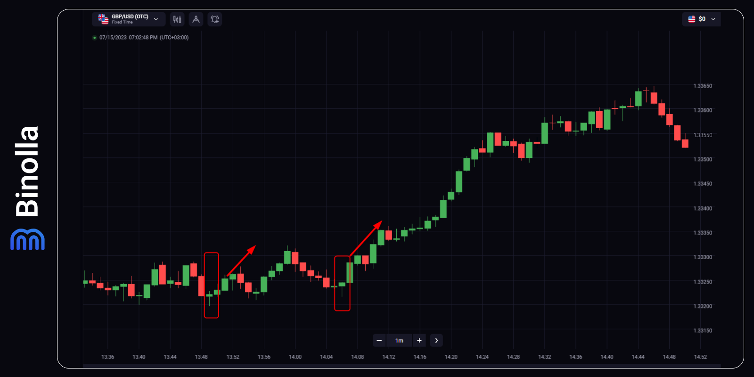Image resolution: width=754 pixels, height=377 pixels.
Task: Click the 1.33500 price axis label
Action: point(703,159)
